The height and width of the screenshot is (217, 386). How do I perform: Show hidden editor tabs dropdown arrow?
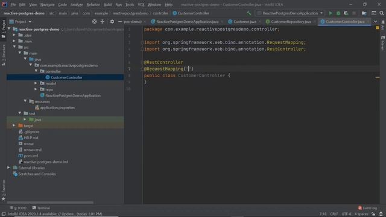tap(375, 22)
